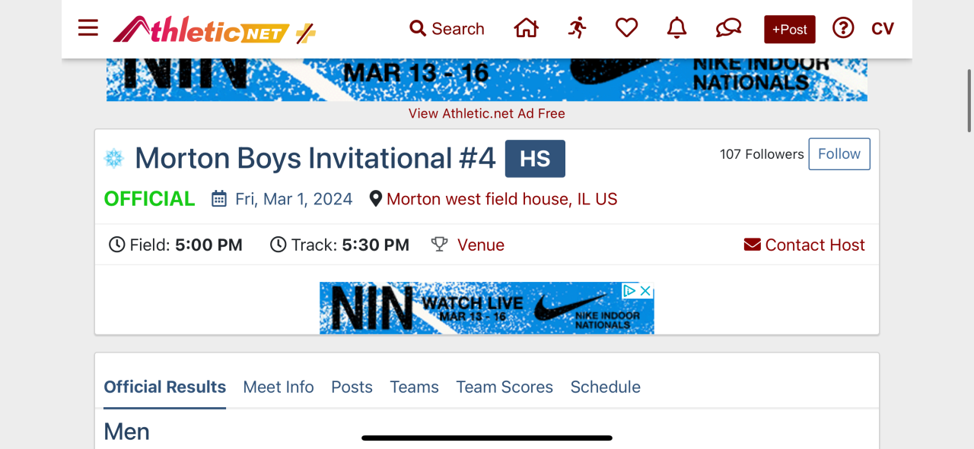Image resolution: width=974 pixels, height=449 pixels.
Task: Follow the Morton Boys Invitational meet
Action: (839, 154)
